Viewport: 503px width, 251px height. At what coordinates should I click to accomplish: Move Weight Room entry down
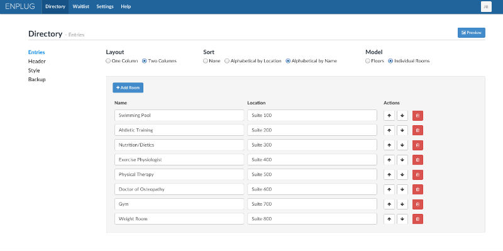[402, 219]
